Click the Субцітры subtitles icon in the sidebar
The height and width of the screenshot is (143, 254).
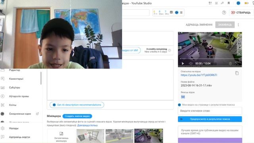(x=3, y=87)
